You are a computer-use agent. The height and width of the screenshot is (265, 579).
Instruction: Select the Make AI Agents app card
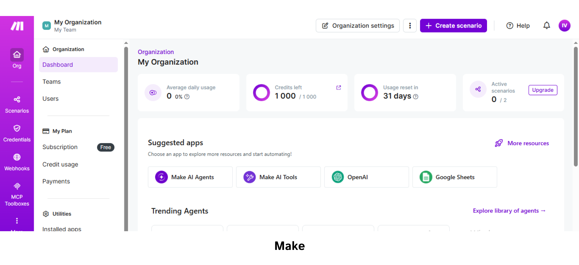click(x=190, y=177)
